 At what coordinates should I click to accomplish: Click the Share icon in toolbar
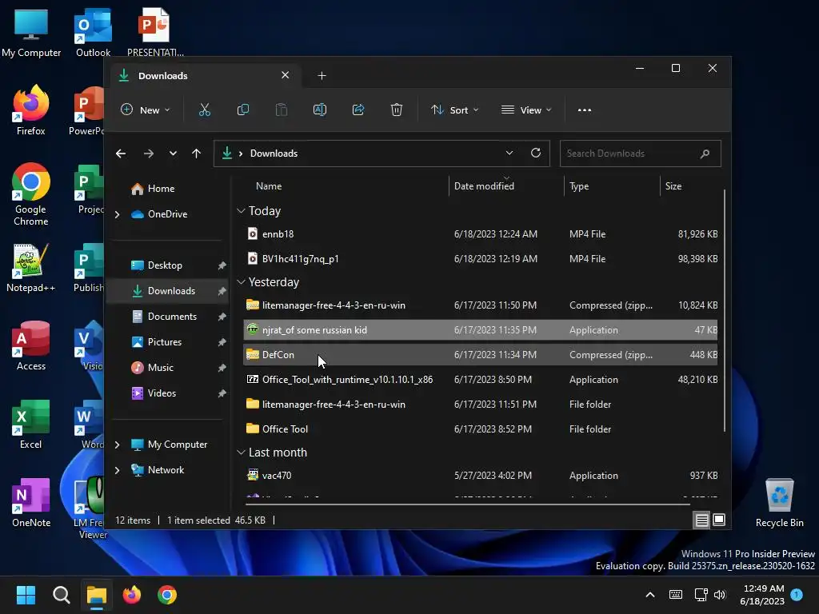[358, 110]
